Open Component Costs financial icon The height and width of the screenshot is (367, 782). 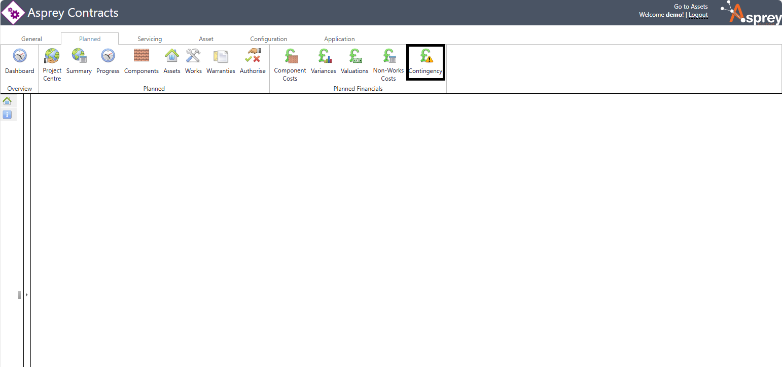tap(290, 56)
